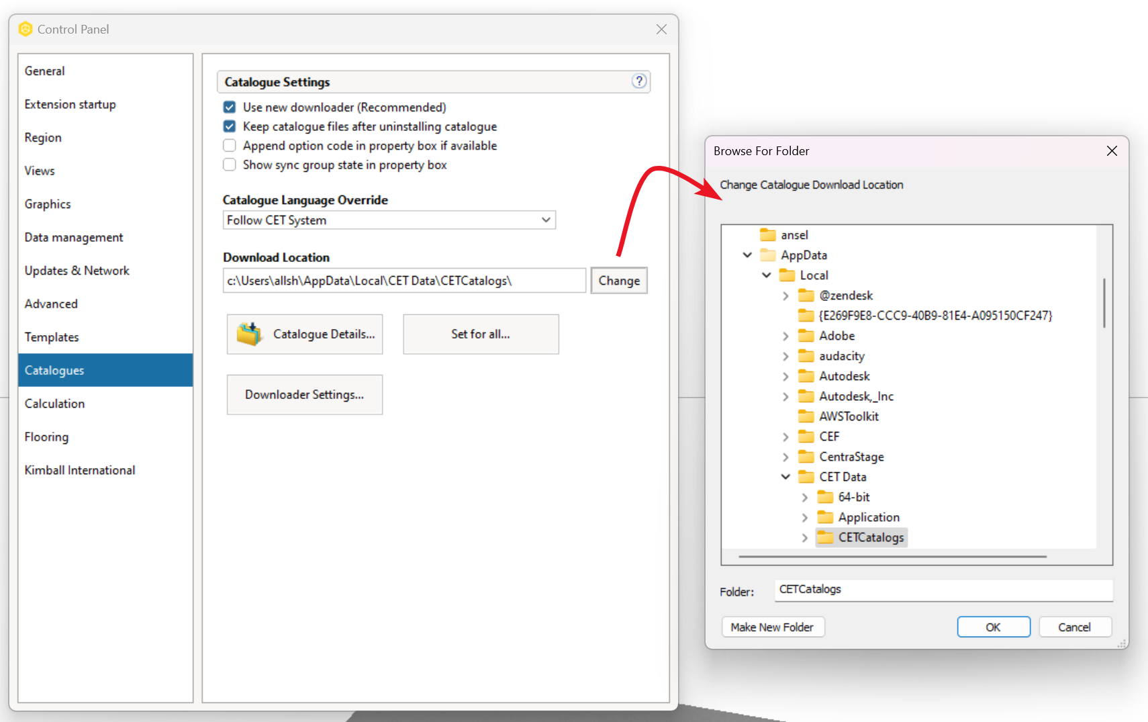
Task: Open the Catalogue Language Override dropdown
Action: 546,220
